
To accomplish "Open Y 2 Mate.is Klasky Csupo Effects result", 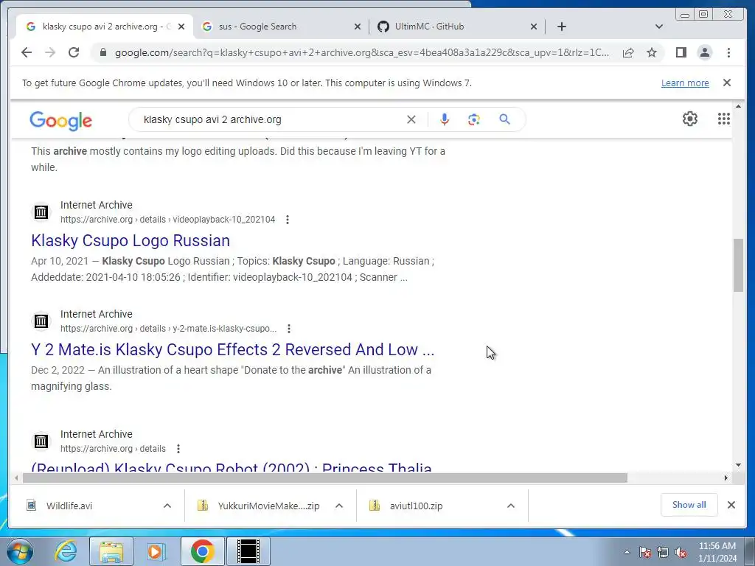I will [232, 349].
